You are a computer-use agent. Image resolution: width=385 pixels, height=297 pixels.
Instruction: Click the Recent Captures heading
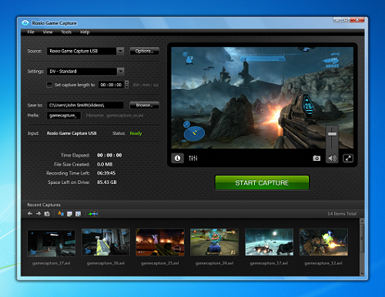44,205
